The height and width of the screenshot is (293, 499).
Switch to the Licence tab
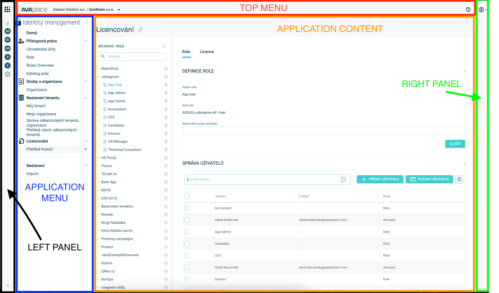coord(207,52)
